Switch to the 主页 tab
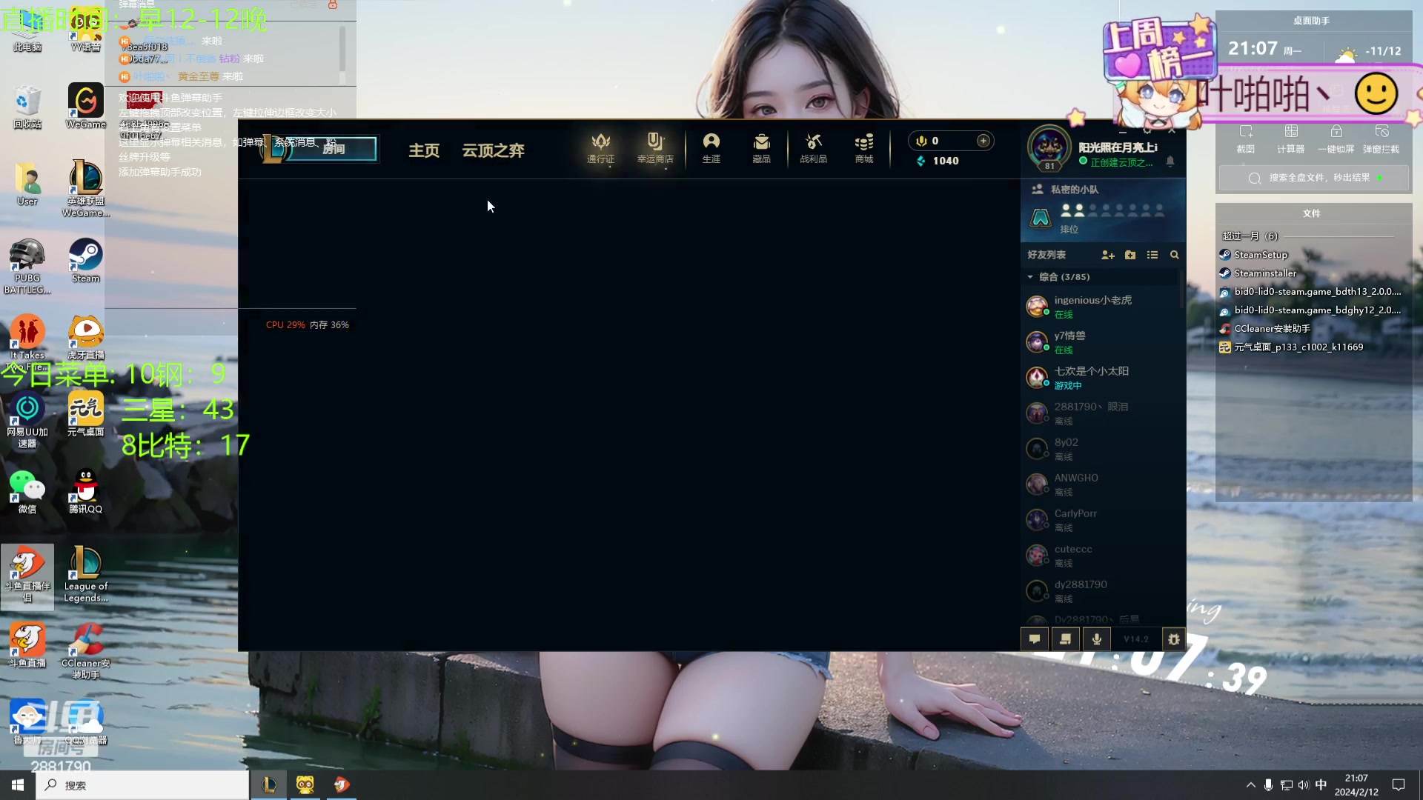 click(424, 150)
